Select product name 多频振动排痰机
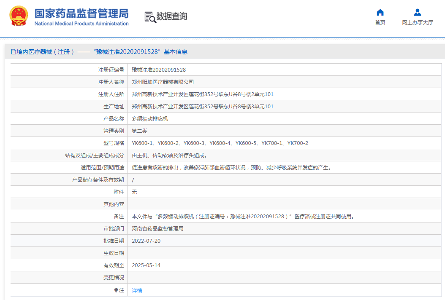The height and width of the screenshot is (300, 445). 150,119
